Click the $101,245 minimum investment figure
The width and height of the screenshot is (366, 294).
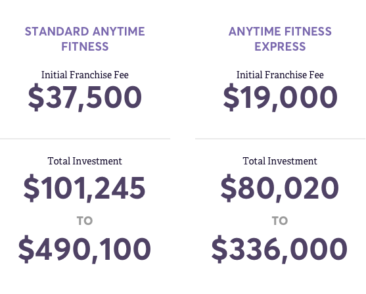tap(85, 188)
